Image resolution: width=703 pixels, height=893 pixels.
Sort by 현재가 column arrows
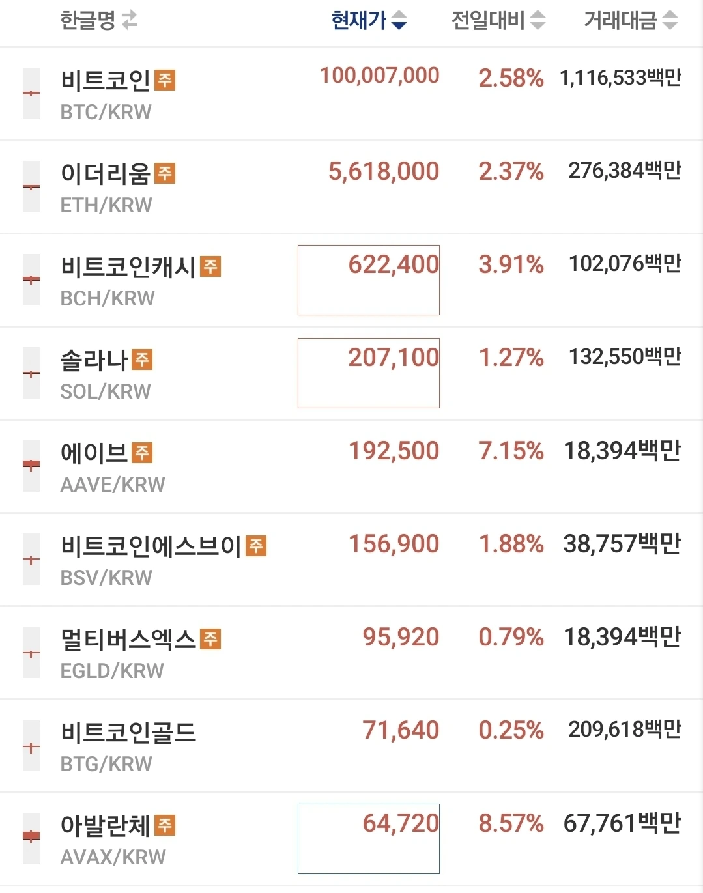coord(399,21)
